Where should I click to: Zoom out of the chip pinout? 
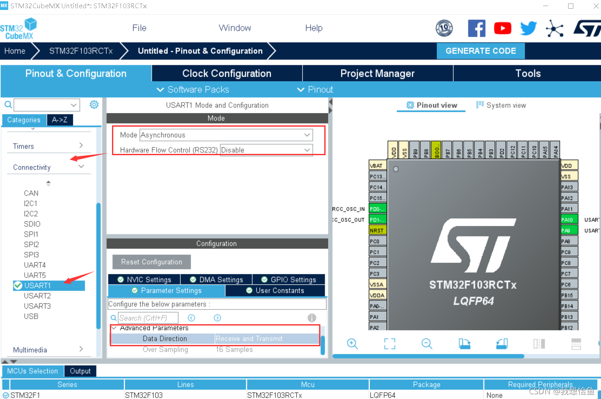(x=427, y=344)
